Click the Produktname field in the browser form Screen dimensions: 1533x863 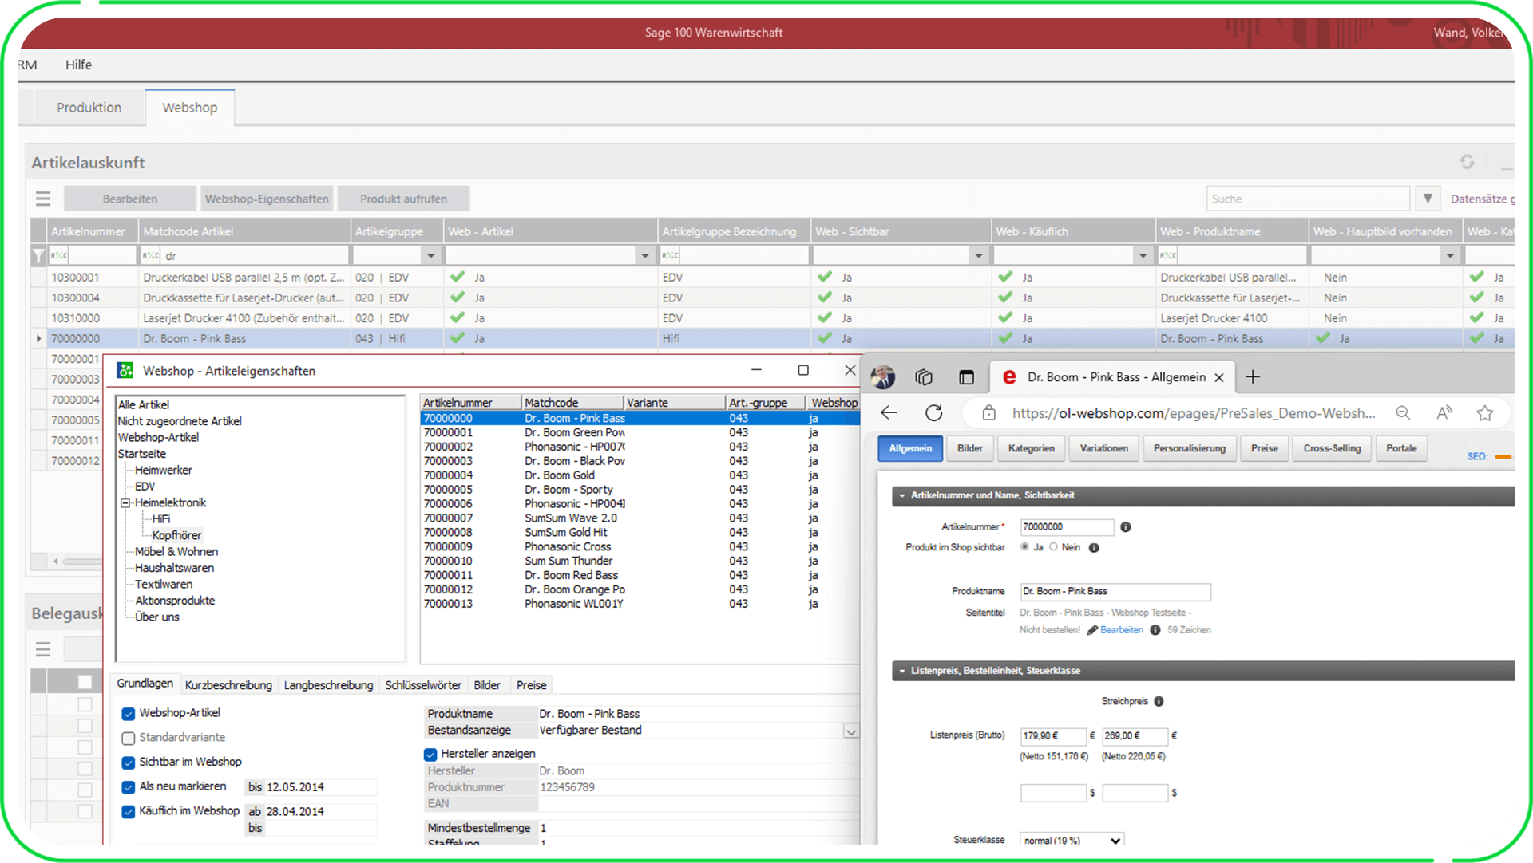click(1115, 592)
